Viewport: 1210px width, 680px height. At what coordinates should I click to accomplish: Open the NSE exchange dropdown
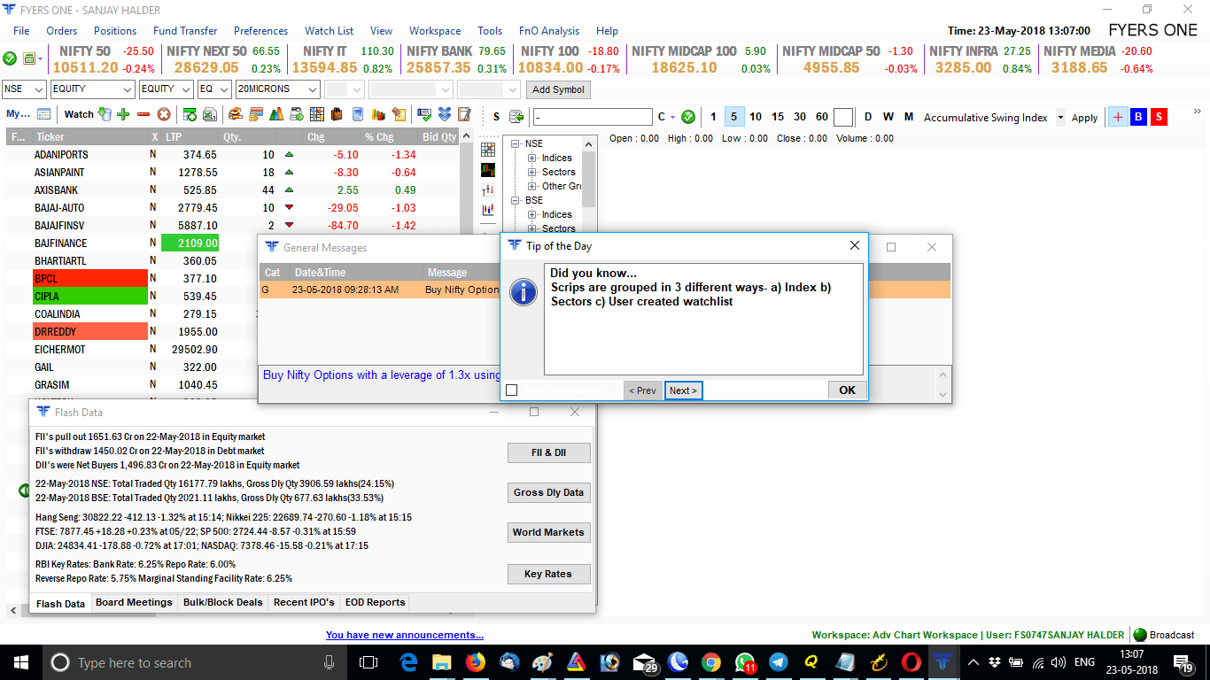point(39,89)
